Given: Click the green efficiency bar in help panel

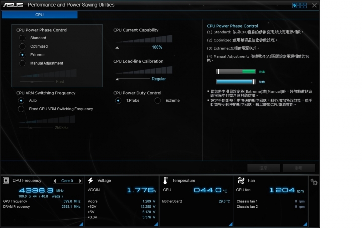Looking at the screenshot, I should point(236,72).
